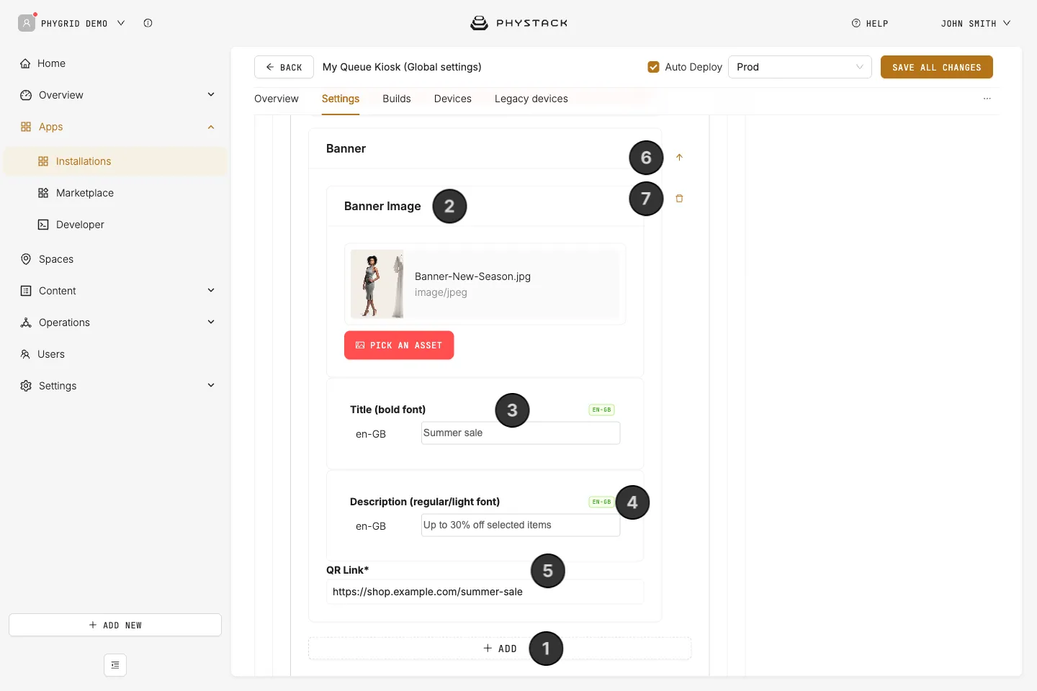
Task: Click the sidebar collapse icon at bottom
Action: point(115,665)
